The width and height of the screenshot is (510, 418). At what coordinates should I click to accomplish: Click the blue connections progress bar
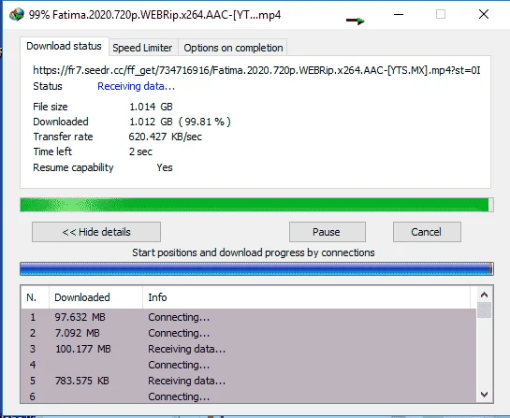256,268
